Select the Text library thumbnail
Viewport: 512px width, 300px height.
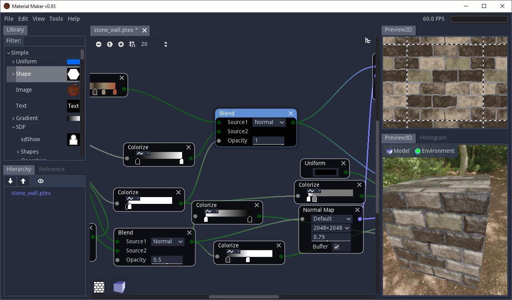coord(73,106)
